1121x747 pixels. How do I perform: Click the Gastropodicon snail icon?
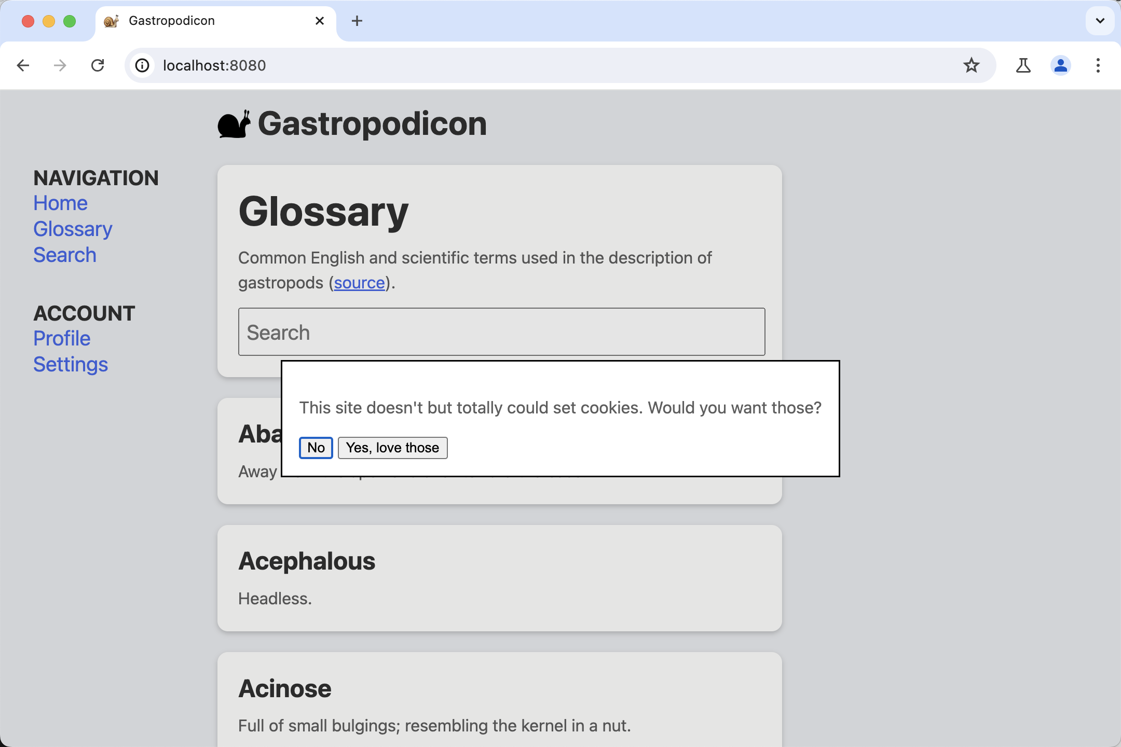tap(234, 124)
